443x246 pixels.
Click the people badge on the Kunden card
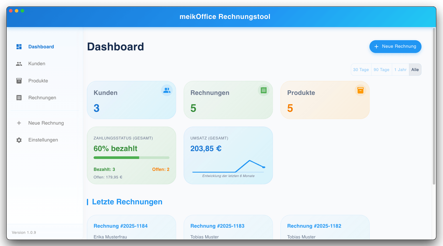coord(167,90)
